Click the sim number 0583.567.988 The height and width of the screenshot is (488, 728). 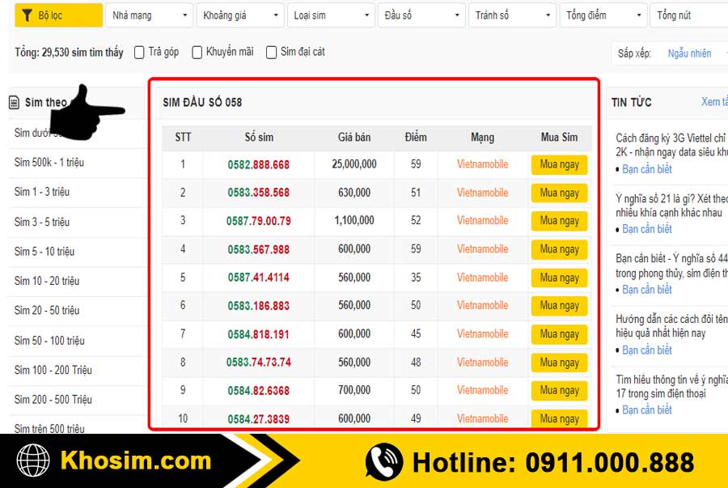tap(257, 249)
